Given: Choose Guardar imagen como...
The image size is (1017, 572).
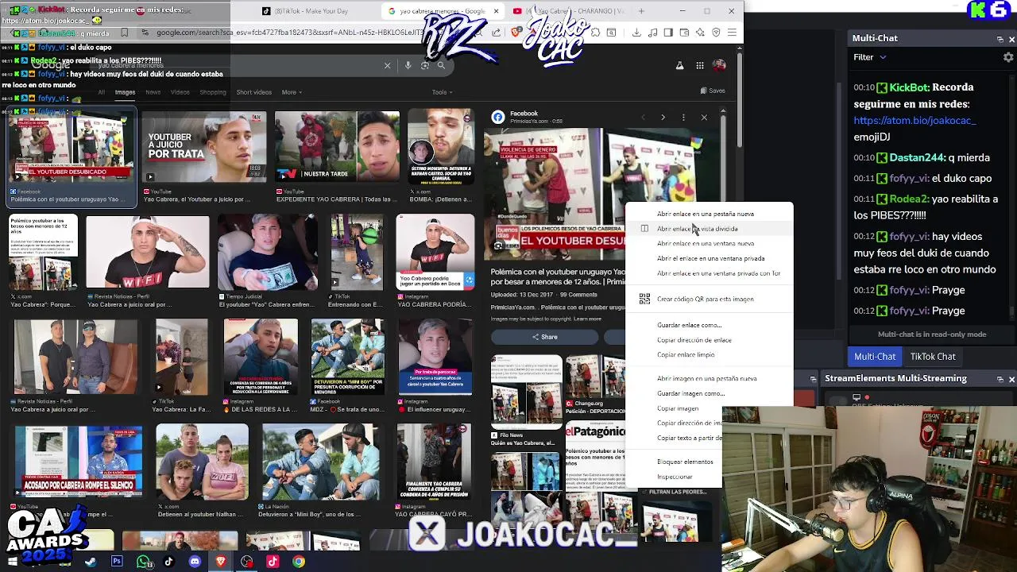Looking at the screenshot, I should [710, 393].
